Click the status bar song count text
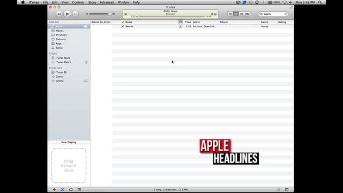The width and height of the screenshot is (343, 193). coord(170,190)
